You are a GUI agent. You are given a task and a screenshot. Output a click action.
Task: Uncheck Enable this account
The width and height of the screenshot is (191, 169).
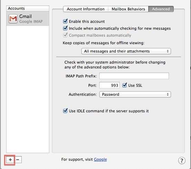(x=65, y=21)
